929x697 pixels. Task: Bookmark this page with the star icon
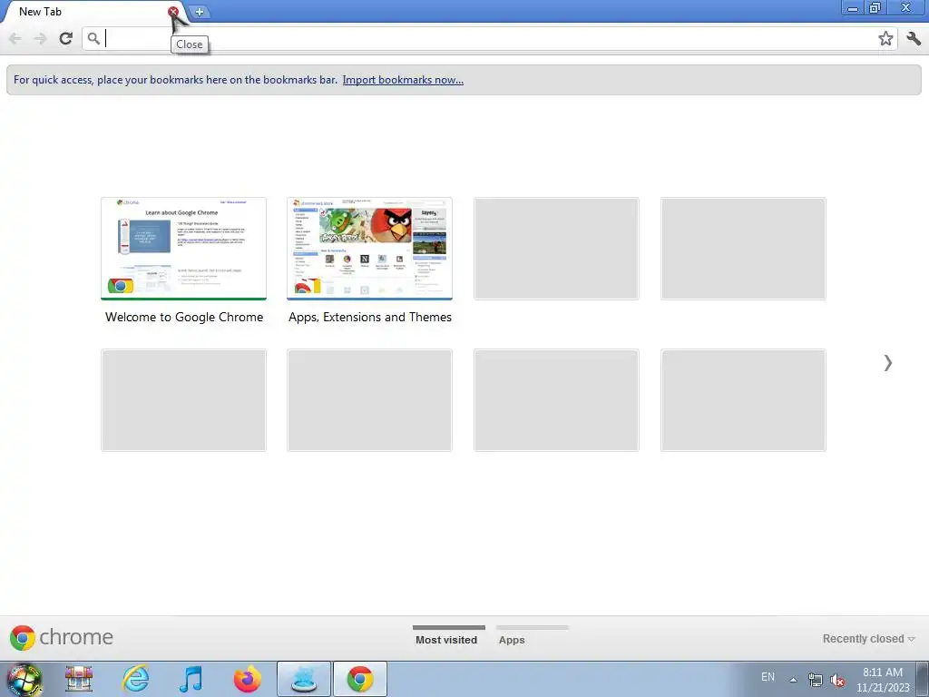(885, 38)
